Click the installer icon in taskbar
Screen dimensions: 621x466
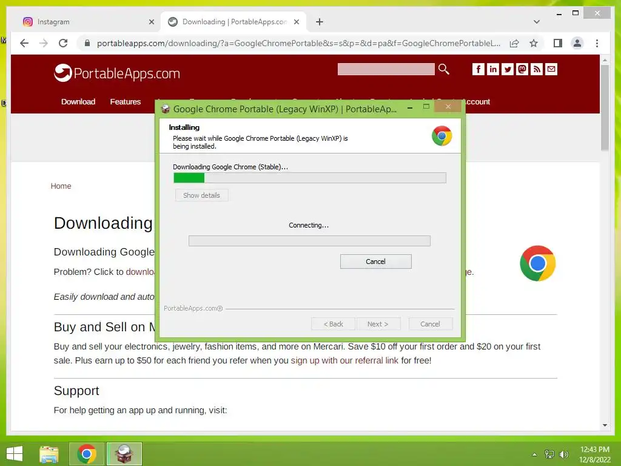click(x=124, y=454)
